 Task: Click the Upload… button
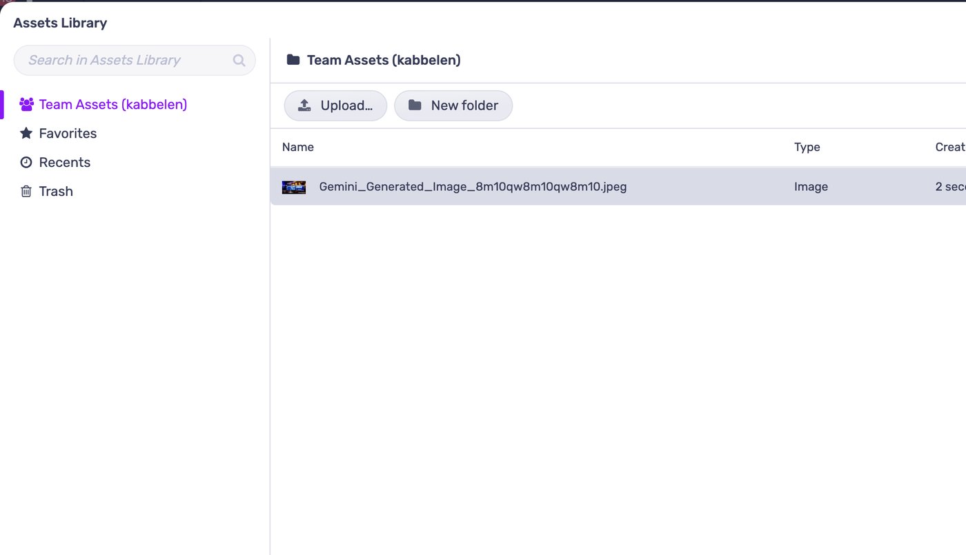coord(335,105)
